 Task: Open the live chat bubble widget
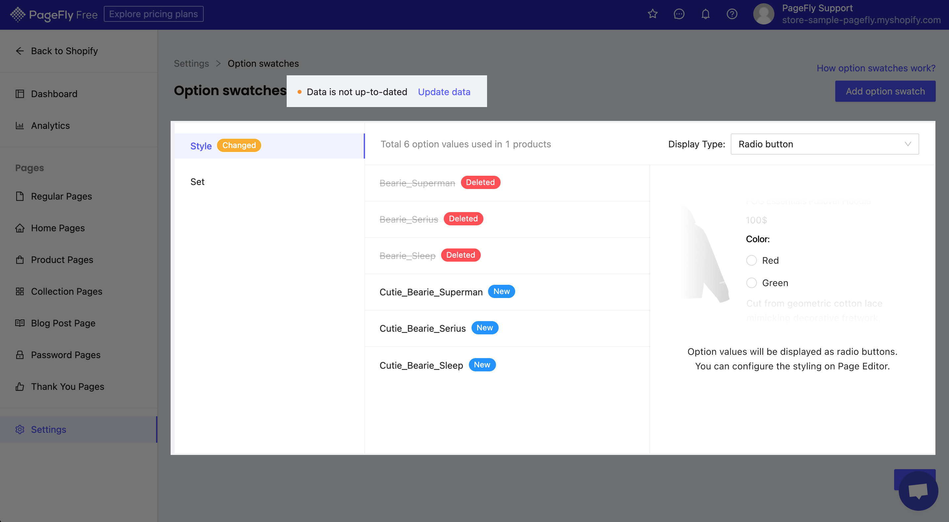point(918,491)
